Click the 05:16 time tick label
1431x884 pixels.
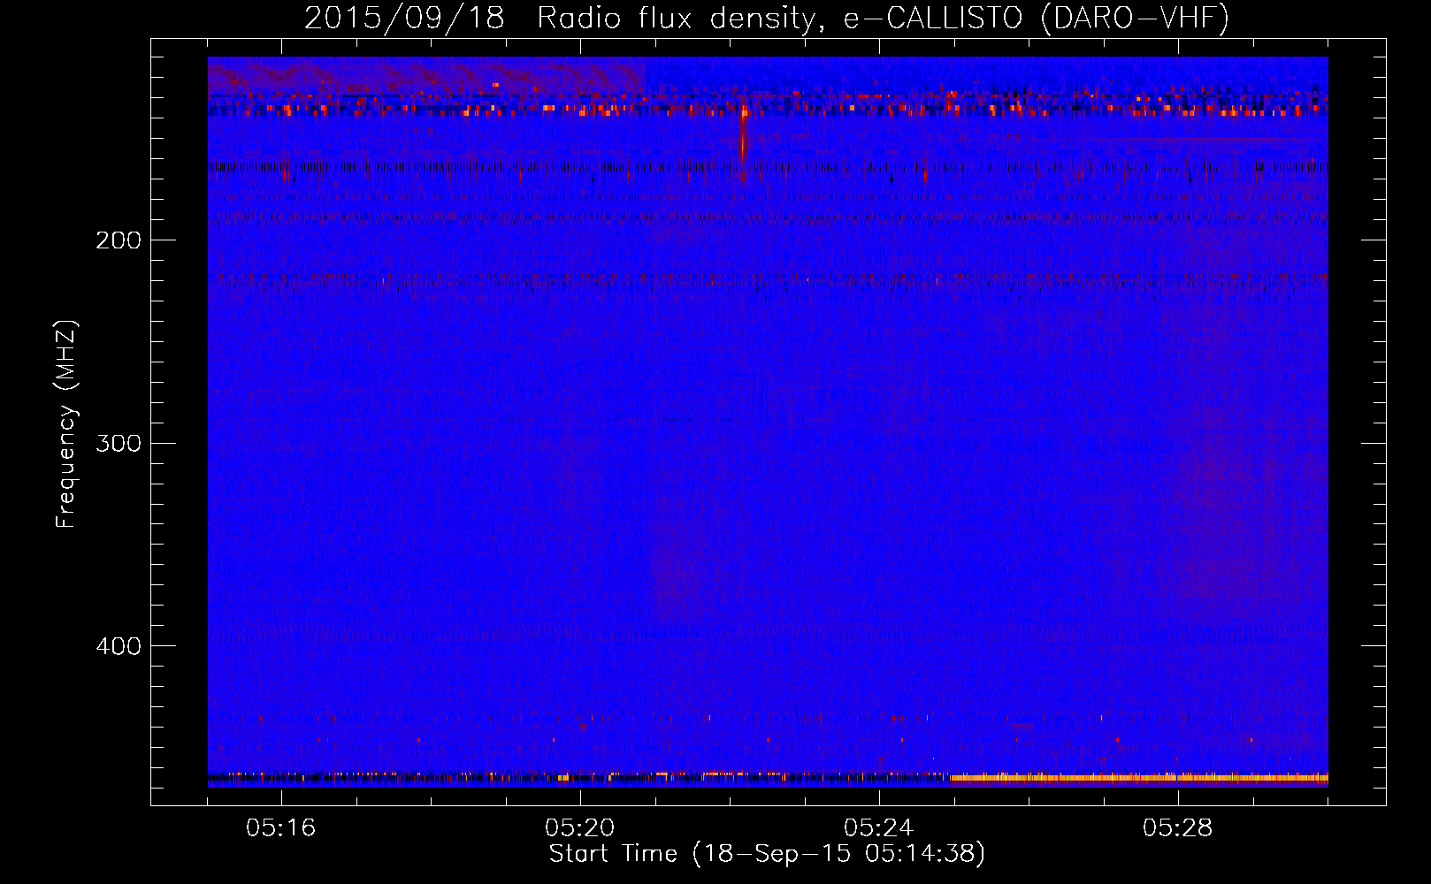[281, 828]
